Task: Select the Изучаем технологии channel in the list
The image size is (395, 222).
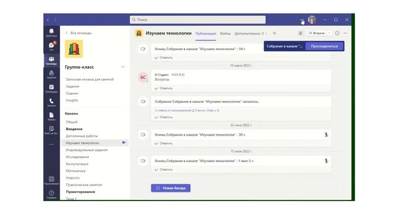Action: tap(94, 143)
